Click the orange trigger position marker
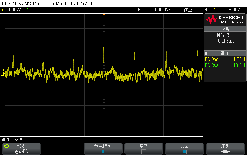Viewport: 247px width, 155px height. [104, 14]
